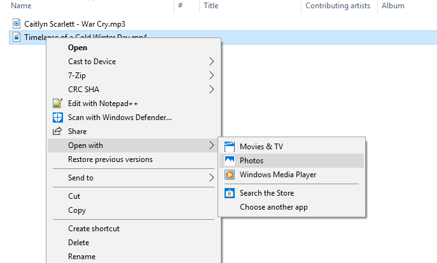Select Create shortcut
The height and width of the screenshot is (263, 437).
[x=134, y=229]
